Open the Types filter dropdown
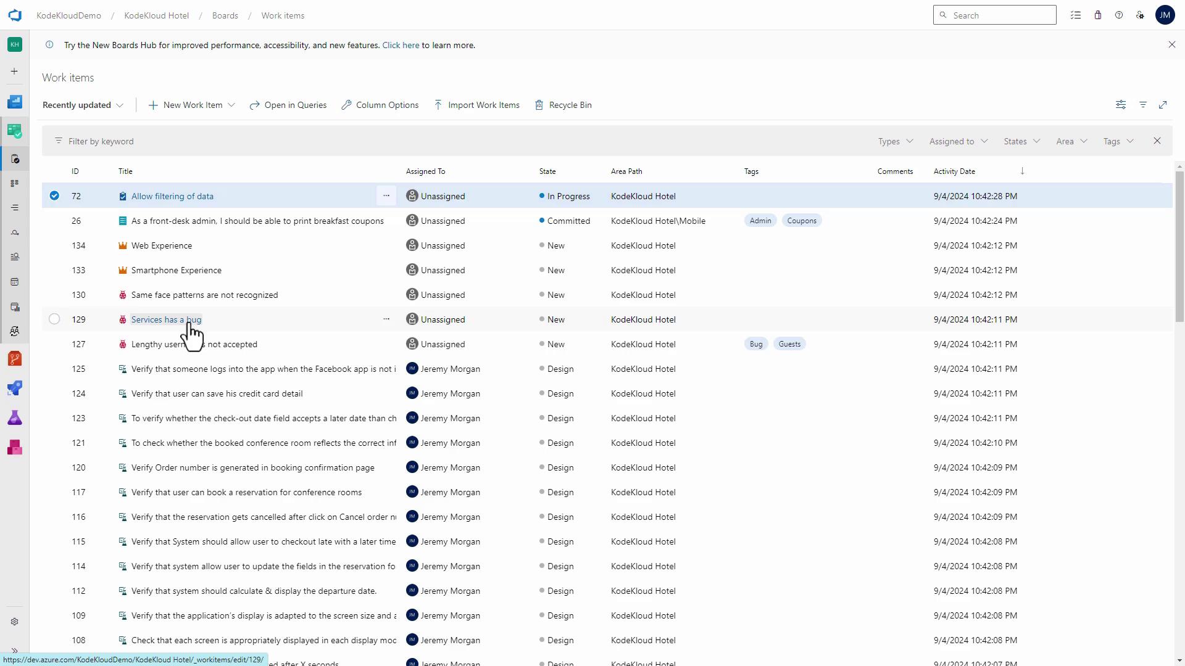The width and height of the screenshot is (1185, 666). [895, 141]
